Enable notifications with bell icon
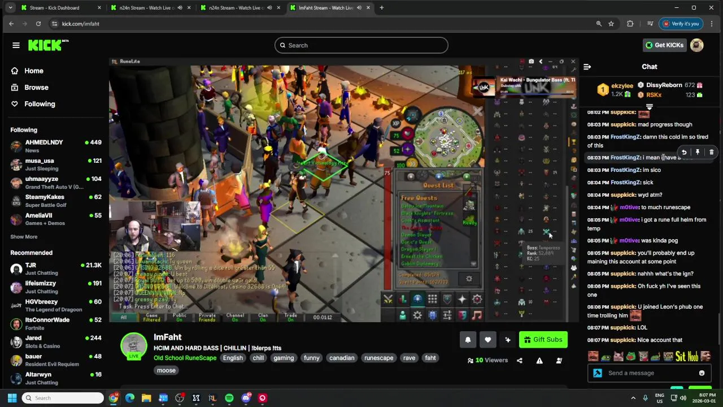The height and width of the screenshot is (407, 723). [x=468, y=340]
